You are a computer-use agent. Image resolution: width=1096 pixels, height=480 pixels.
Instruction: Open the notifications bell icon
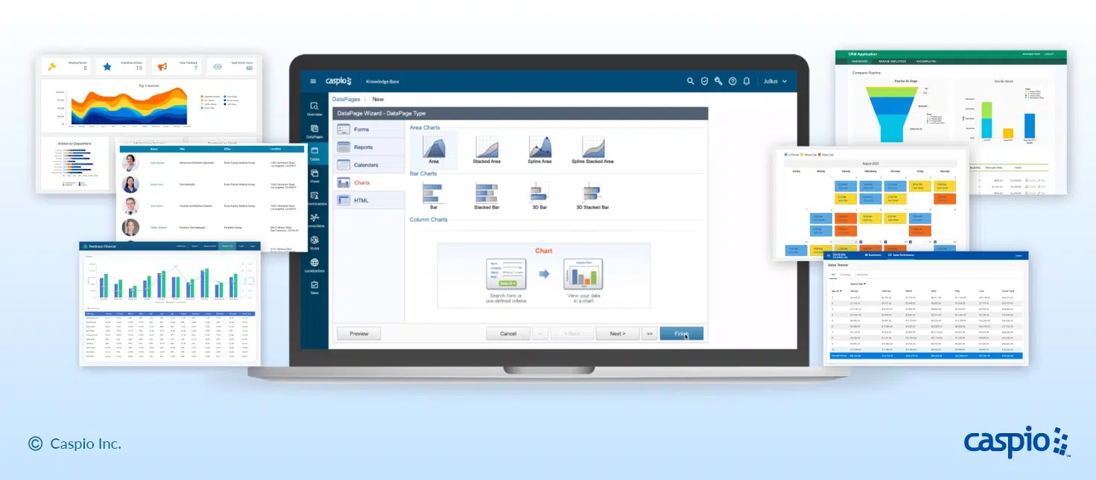pyautogui.click(x=747, y=81)
